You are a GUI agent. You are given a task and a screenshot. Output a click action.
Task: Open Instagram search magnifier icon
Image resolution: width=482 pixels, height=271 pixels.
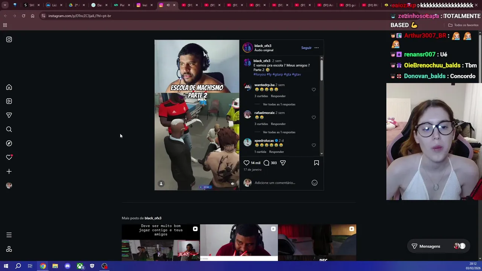9,129
